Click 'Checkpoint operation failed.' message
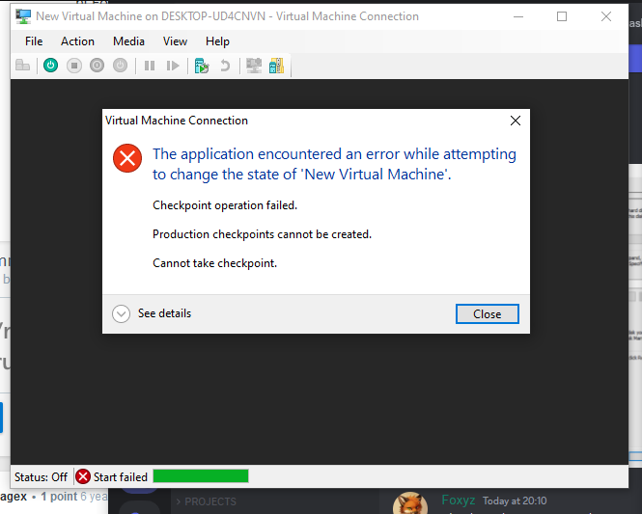This screenshot has width=642, height=514. [x=225, y=205]
